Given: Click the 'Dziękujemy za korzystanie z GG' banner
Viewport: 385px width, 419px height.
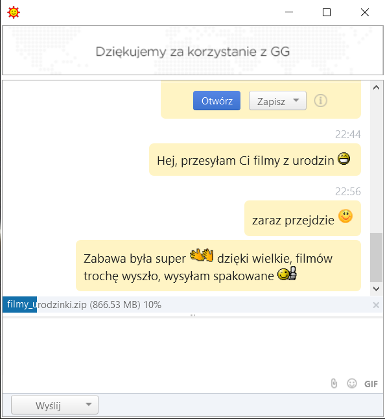Looking at the screenshot, I should 192,51.
